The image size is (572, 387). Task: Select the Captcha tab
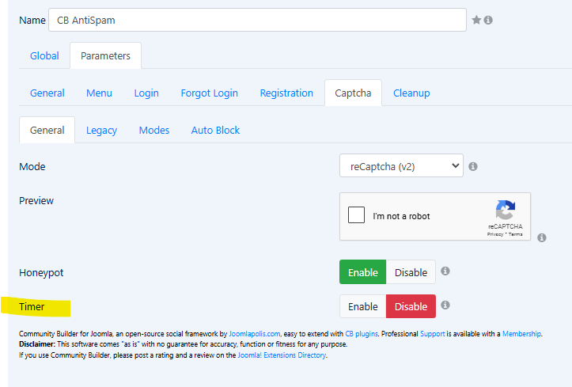tap(353, 93)
